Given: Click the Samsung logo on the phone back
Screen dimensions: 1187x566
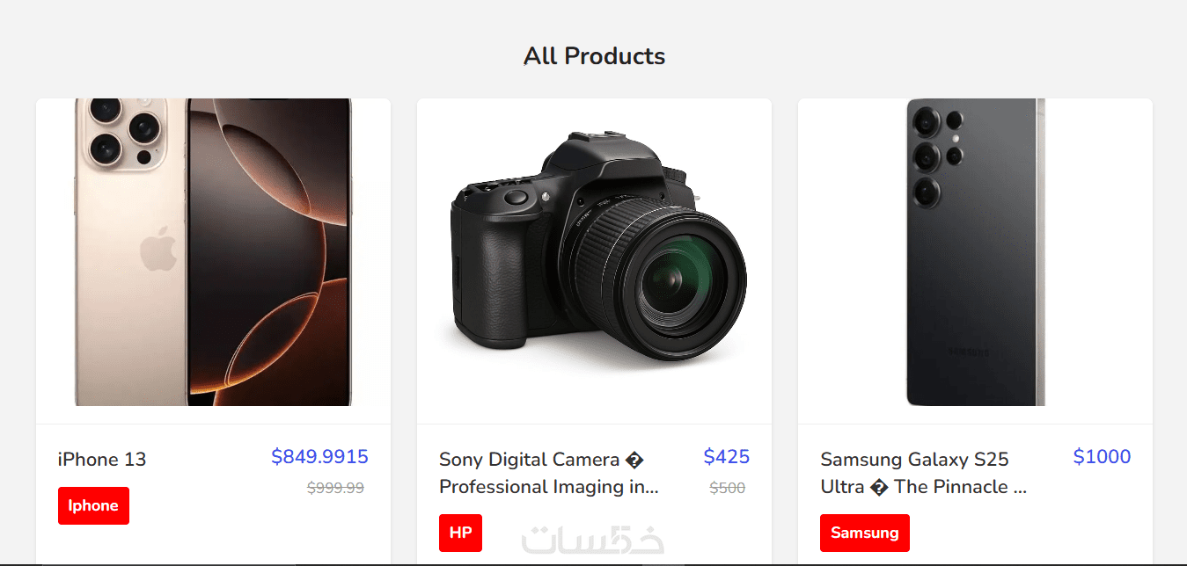Looking at the screenshot, I should 968,352.
